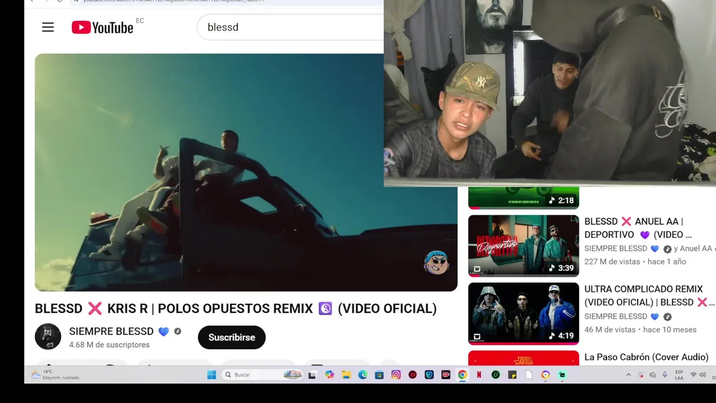
Task: Open Instagram from the taskbar
Action: click(396, 375)
